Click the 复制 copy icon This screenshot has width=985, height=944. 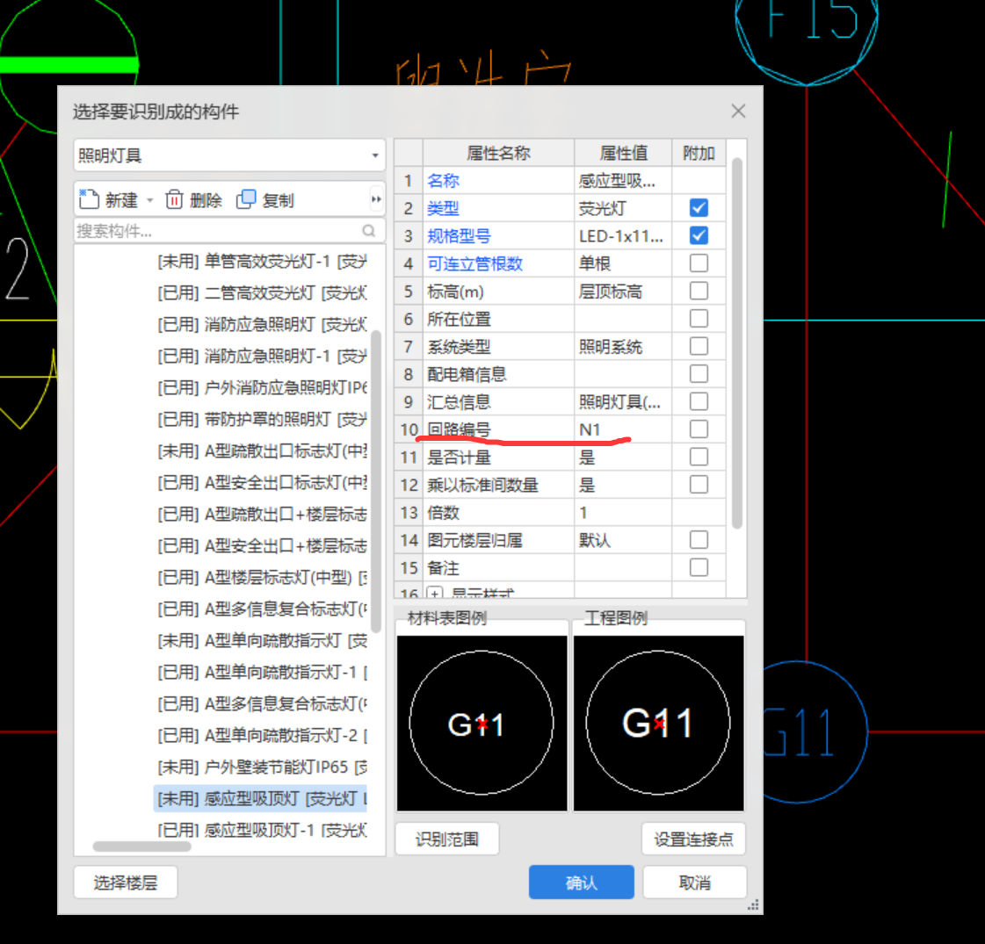coord(246,199)
